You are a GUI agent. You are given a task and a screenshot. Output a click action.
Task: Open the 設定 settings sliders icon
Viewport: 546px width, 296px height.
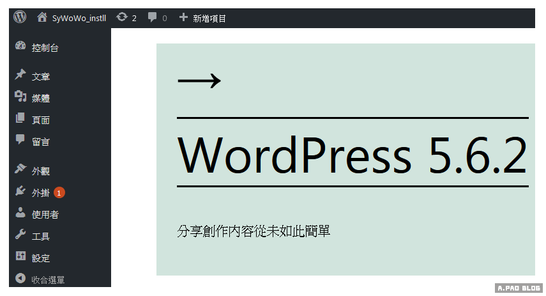[x=20, y=257]
